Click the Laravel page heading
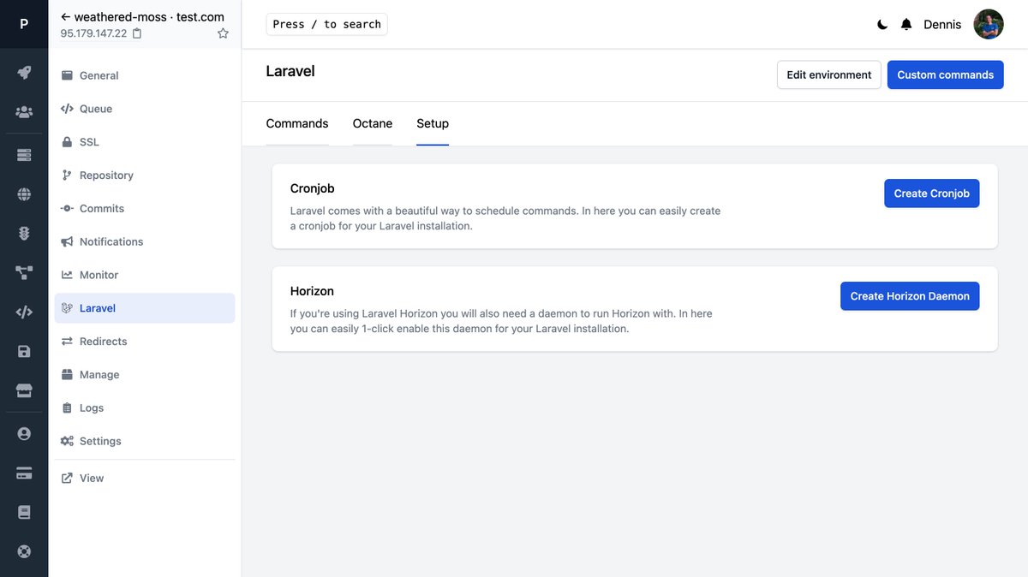1028x577 pixels. [x=290, y=71]
